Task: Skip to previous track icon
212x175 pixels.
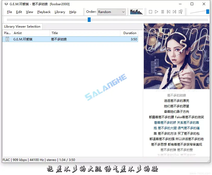Action: pyautogui.click(x=169, y=11)
